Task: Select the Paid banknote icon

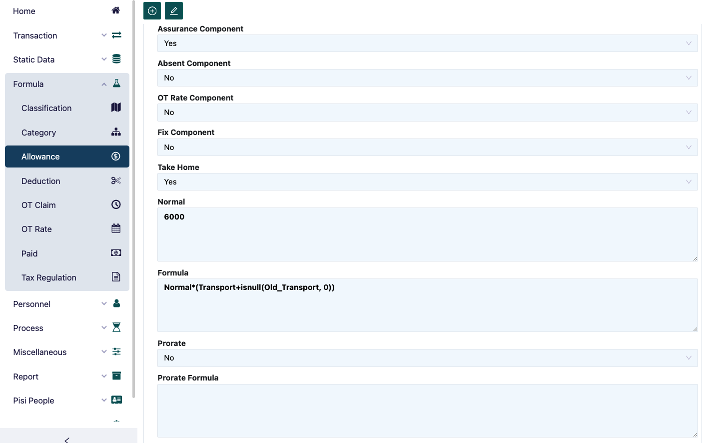Action: pos(115,252)
